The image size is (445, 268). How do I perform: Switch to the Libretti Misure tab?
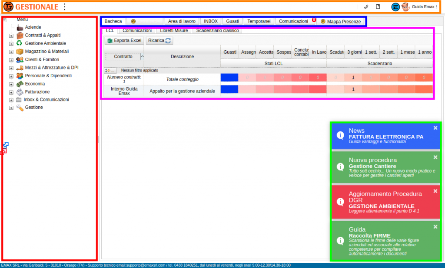coord(174,31)
